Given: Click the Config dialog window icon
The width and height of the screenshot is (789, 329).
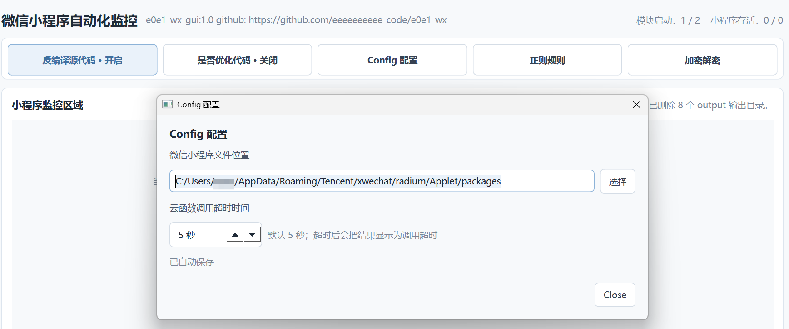Looking at the screenshot, I should [x=167, y=104].
